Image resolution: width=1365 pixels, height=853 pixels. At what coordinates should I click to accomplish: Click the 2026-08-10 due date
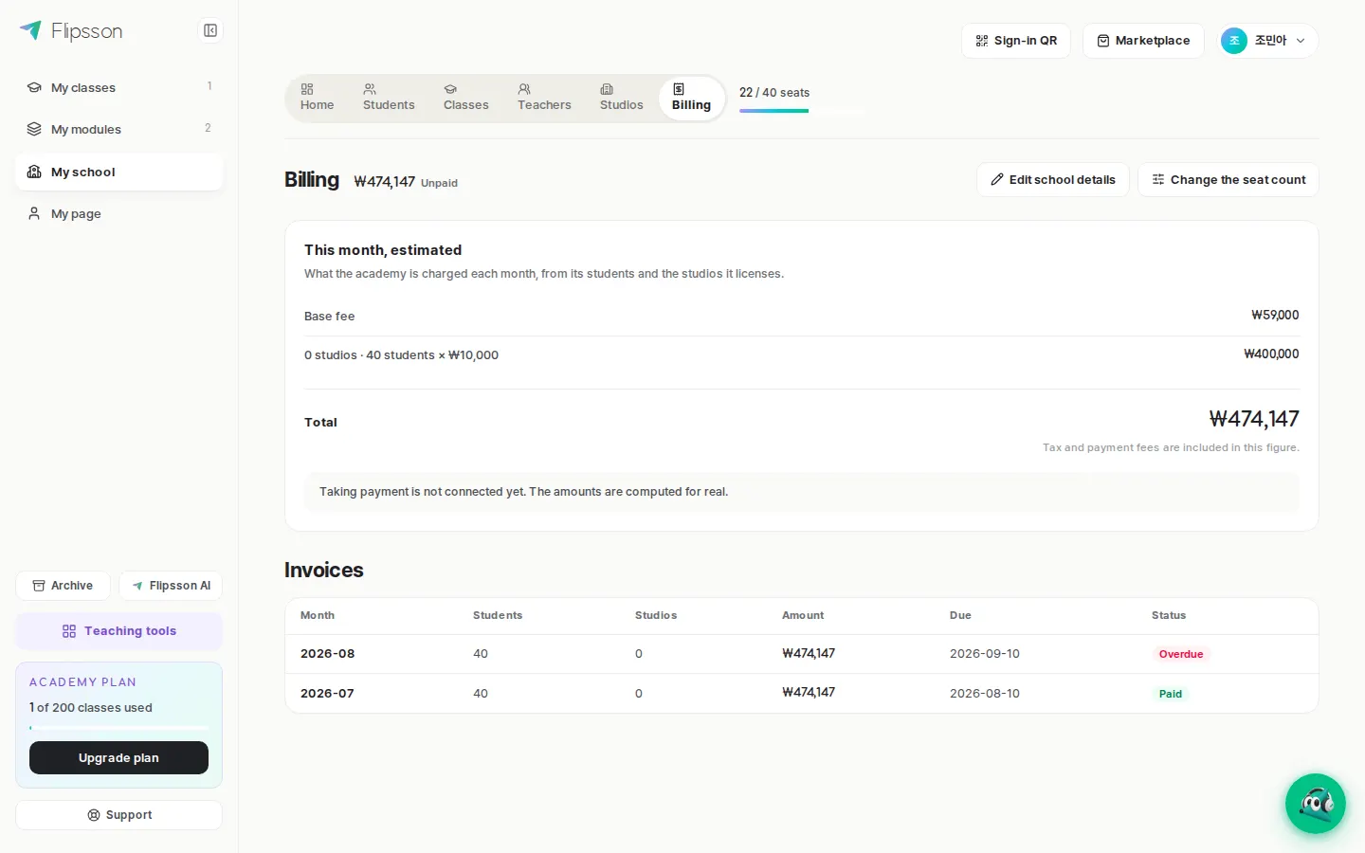coord(985,694)
